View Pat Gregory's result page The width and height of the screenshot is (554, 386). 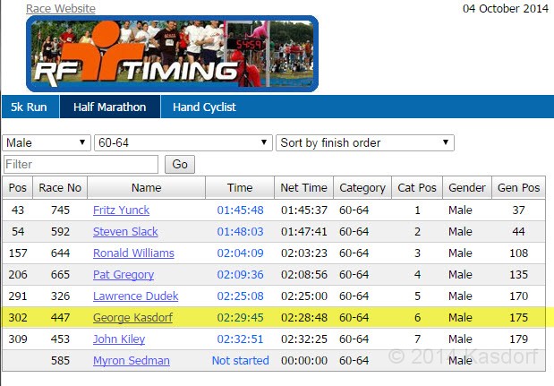tap(124, 275)
